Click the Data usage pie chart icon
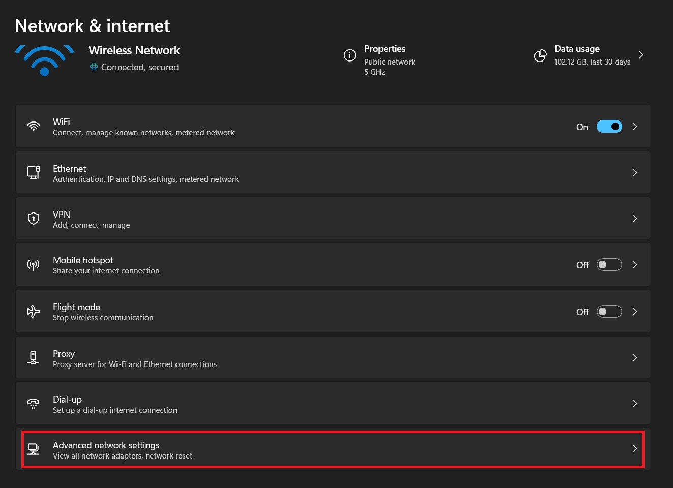The image size is (673, 488). pyautogui.click(x=540, y=55)
